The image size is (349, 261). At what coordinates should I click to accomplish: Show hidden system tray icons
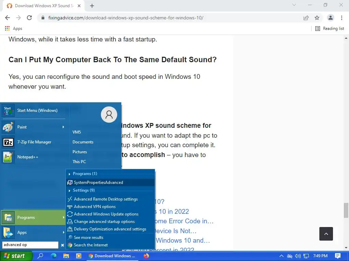[x=281, y=256]
